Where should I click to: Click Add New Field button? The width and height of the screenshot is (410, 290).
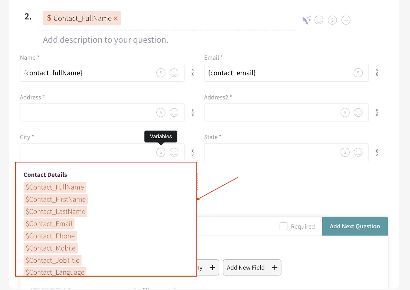252,267
